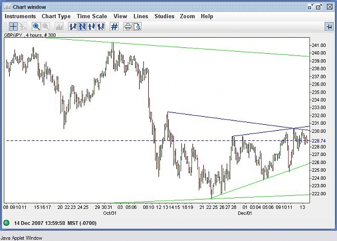Image resolution: width=337 pixels, height=241 pixels.
Task: Click the 225.00 price axis label
Action: pos(319,170)
